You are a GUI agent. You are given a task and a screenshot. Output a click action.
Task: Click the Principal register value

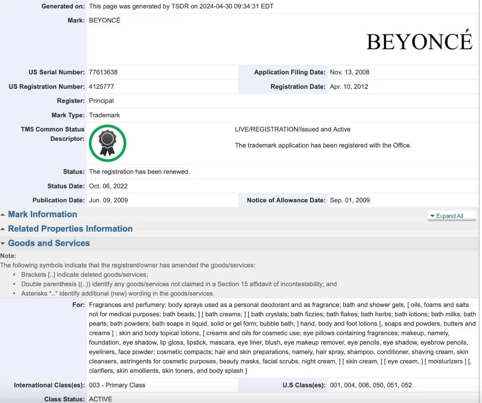click(101, 101)
